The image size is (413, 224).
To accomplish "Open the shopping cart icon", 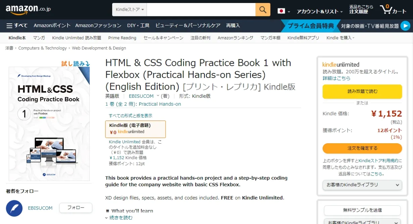I will pos(393,10).
